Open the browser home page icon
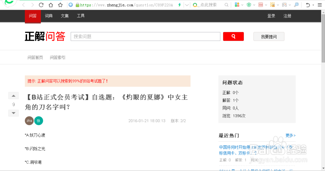This screenshot has height=171, width=325. pos(51,5)
